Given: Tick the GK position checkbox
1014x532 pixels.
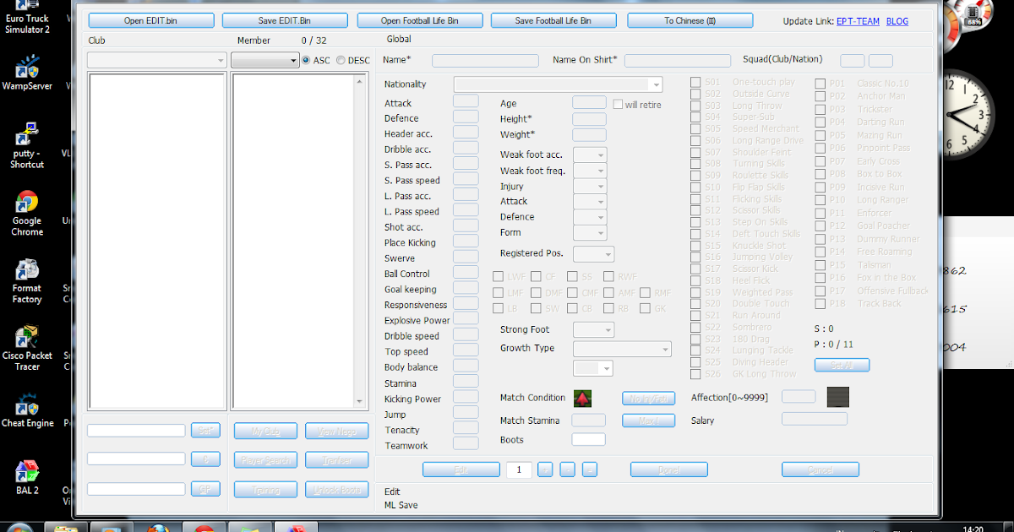Looking at the screenshot, I should point(646,309).
